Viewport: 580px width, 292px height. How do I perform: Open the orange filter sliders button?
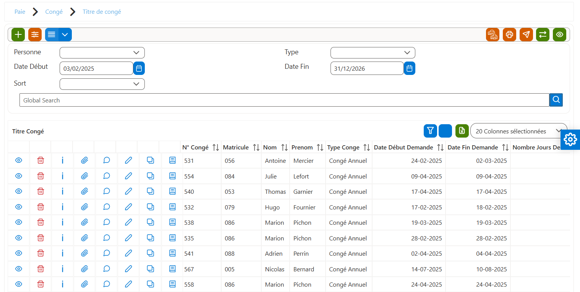35,34
